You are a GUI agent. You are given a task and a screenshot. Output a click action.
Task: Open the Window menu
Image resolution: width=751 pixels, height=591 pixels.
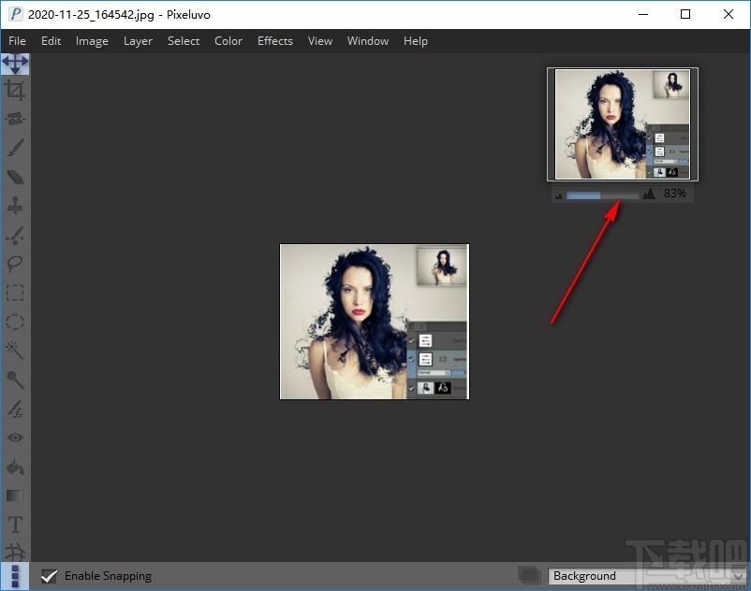[368, 41]
